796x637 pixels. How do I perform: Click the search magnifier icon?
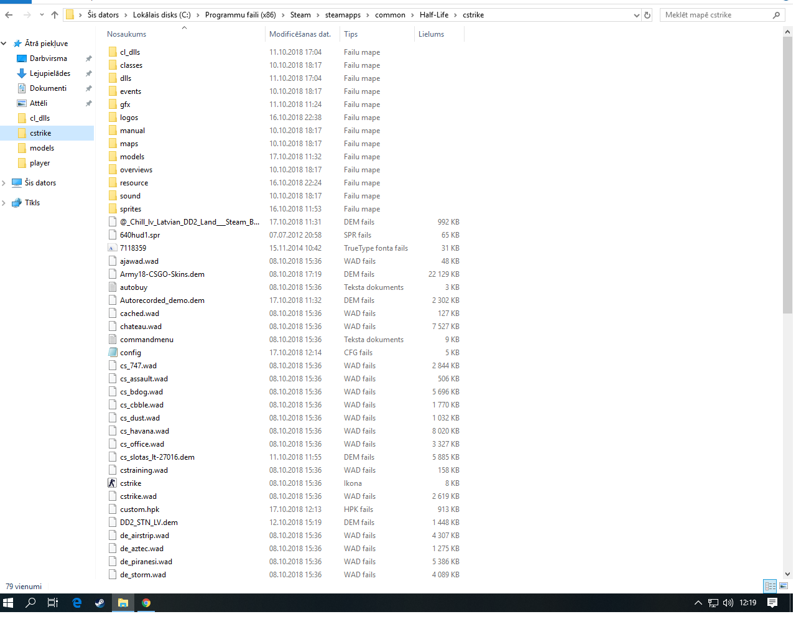776,15
